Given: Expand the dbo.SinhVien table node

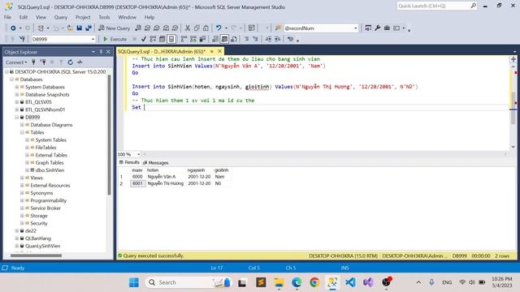Looking at the screenshot, I should 27,170.
